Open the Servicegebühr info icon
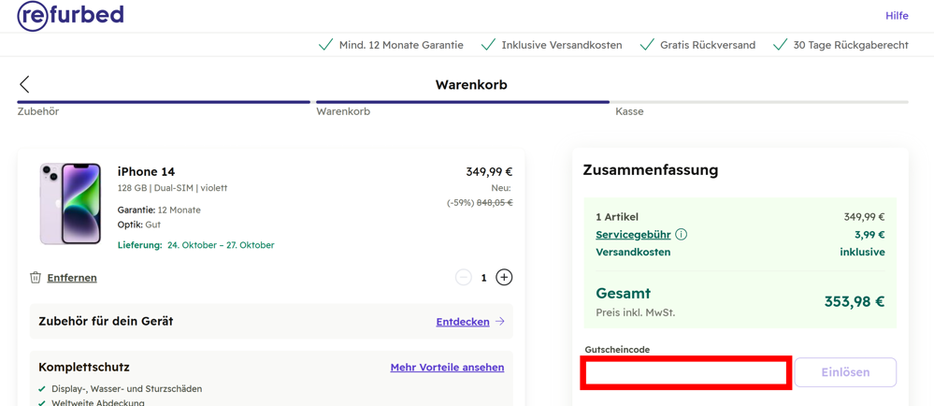 pos(682,234)
